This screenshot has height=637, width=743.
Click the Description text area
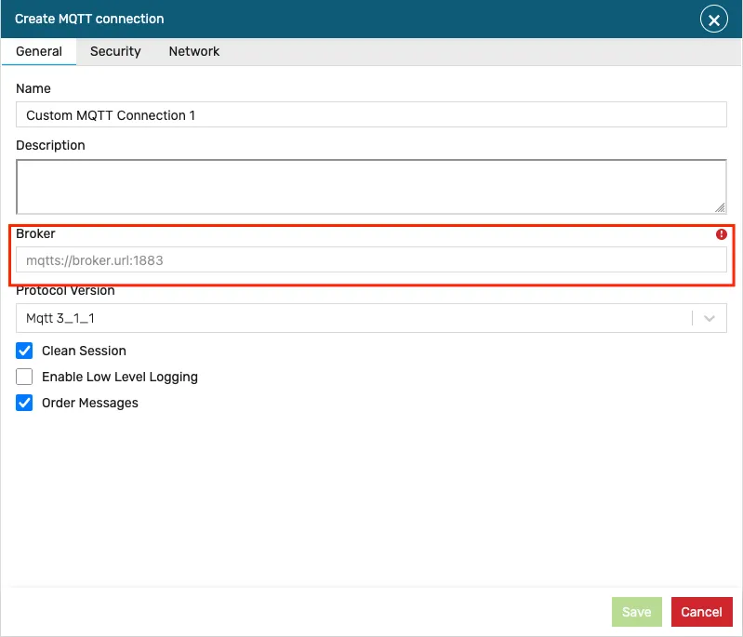371,187
